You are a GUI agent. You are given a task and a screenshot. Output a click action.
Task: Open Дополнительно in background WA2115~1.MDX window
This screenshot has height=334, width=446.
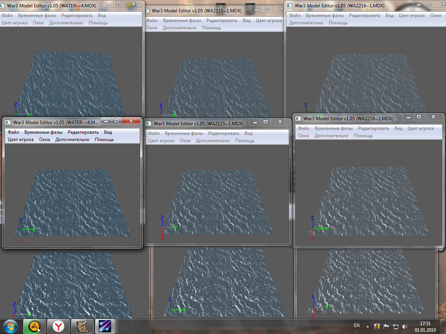tap(180, 28)
